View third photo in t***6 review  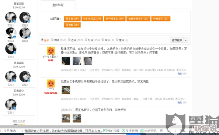(88, 61)
